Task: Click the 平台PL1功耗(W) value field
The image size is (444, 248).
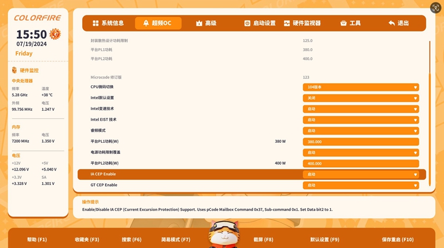Action: pos(361,142)
